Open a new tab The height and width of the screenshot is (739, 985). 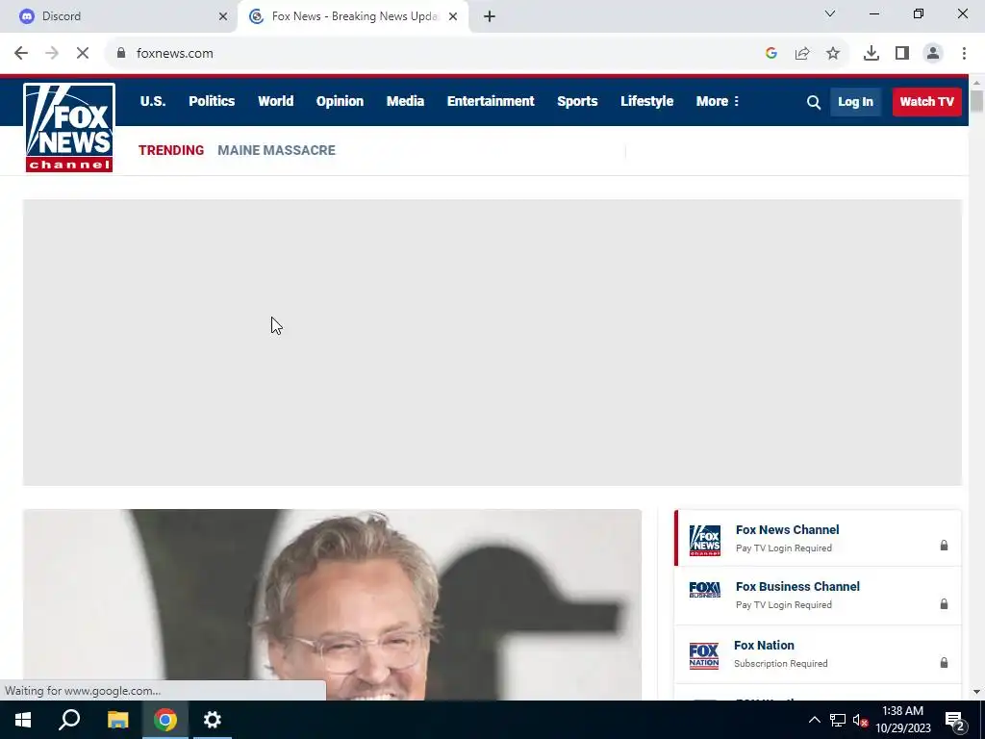(490, 16)
